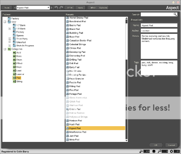Select the Pad category

tap(17, 78)
